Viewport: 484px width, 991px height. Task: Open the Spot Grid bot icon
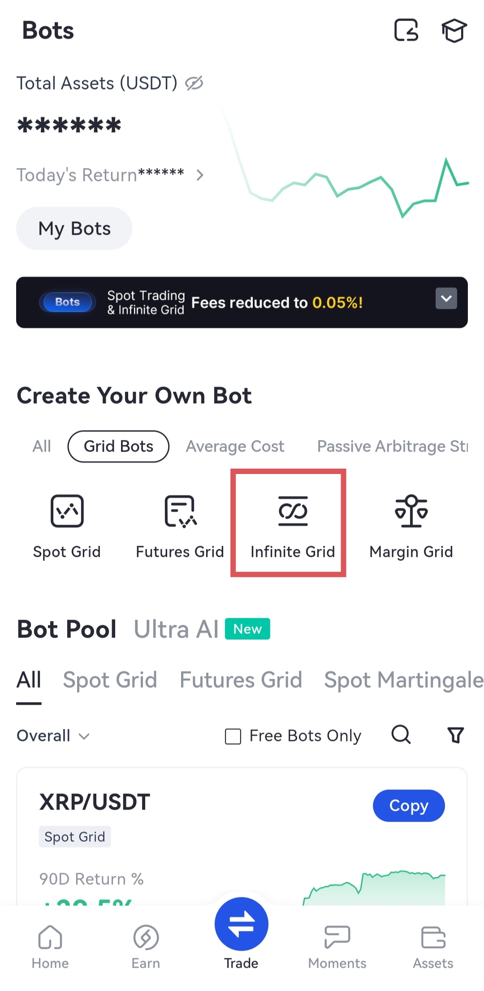[x=67, y=511]
